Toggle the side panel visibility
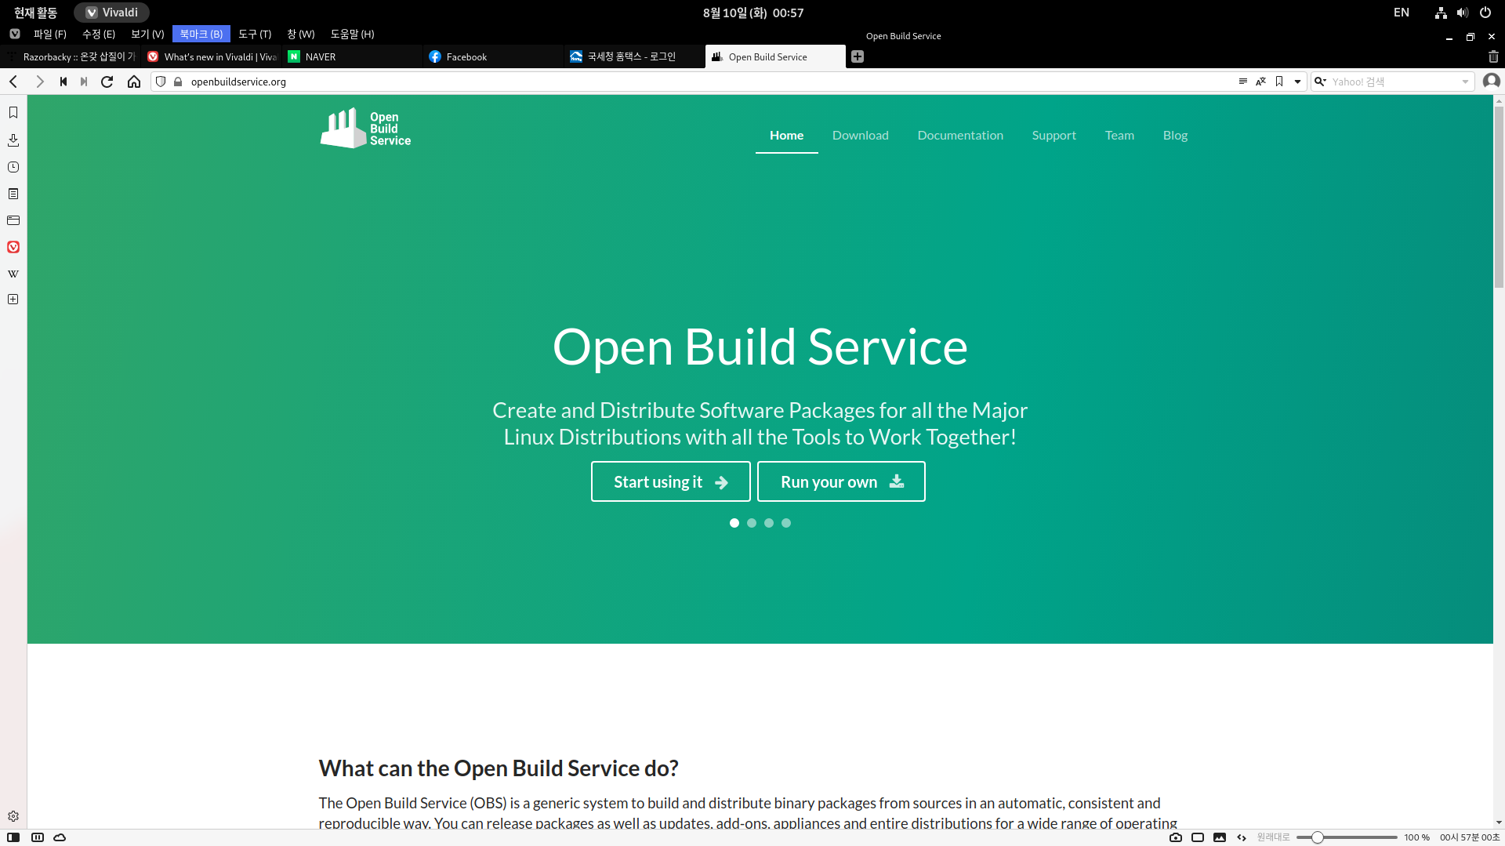This screenshot has width=1505, height=846. [13, 837]
